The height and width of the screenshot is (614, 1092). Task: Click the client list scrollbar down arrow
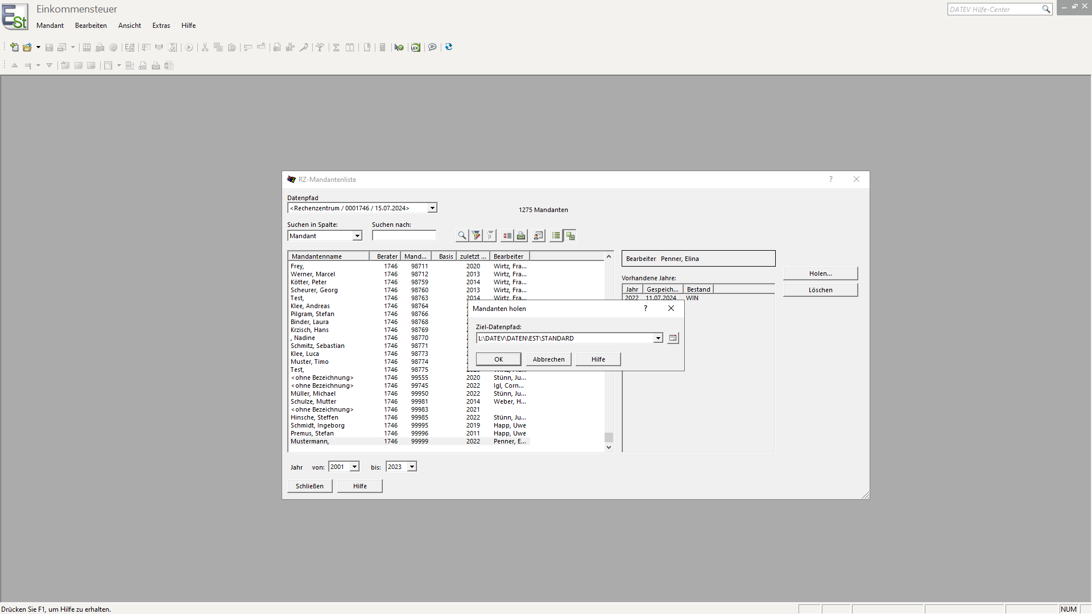point(609,447)
